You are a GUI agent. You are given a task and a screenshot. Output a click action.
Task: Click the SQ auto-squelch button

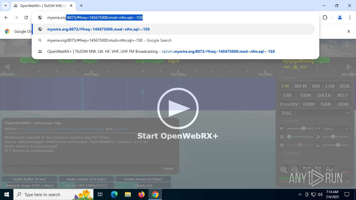(x=282, y=137)
